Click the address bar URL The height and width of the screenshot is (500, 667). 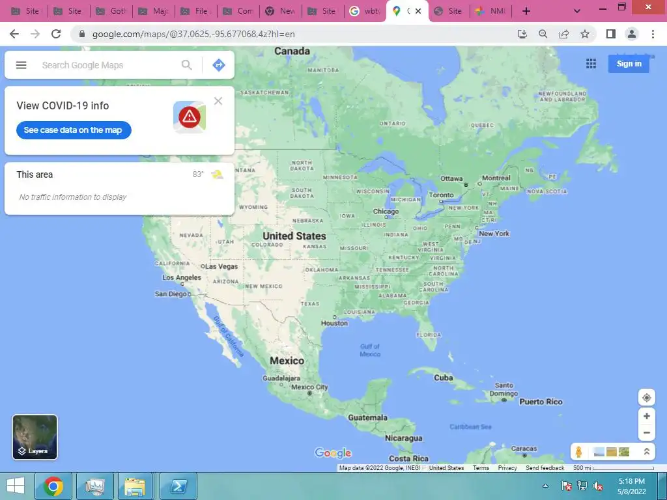tap(193, 34)
